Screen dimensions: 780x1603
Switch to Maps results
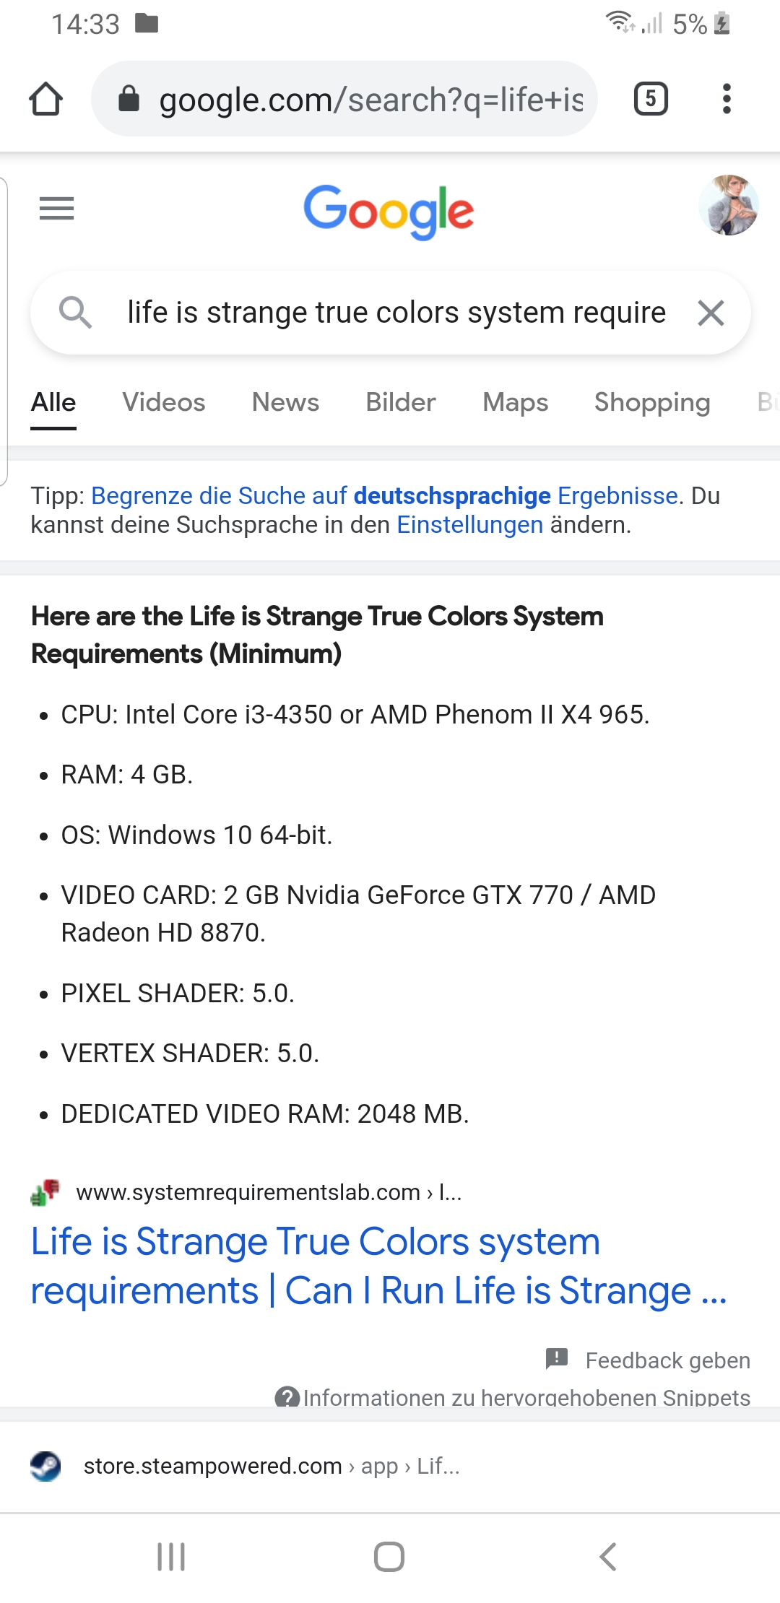pyautogui.click(x=515, y=402)
